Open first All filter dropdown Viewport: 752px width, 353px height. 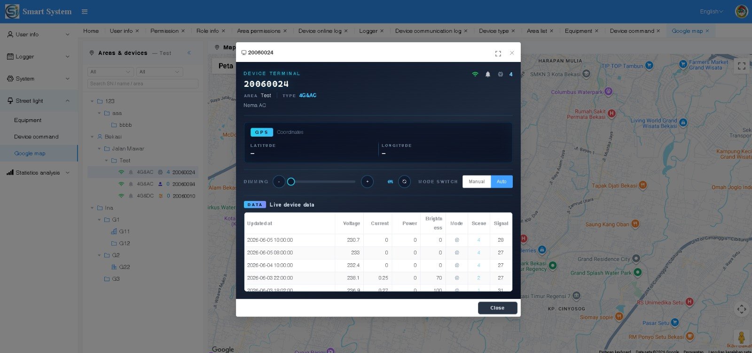(111, 72)
